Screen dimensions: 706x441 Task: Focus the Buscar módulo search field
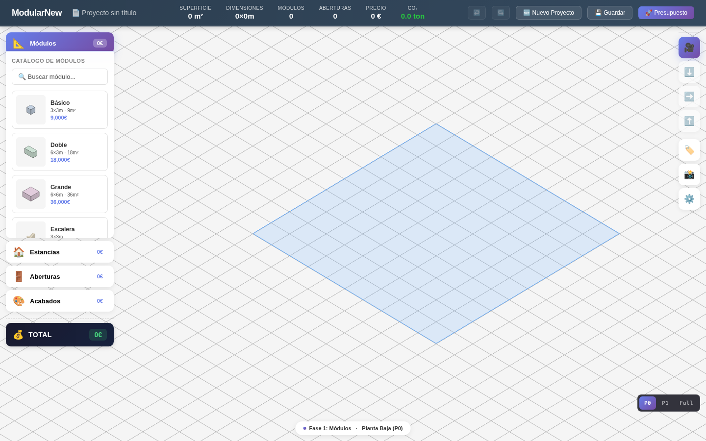60,77
